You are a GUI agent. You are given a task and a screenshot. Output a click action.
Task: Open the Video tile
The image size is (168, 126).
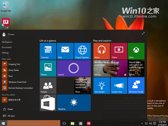[x=119, y=51]
